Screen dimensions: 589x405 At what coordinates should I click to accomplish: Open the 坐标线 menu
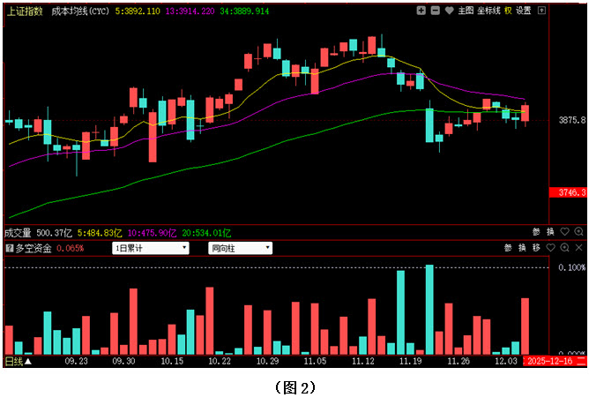point(488,11)
